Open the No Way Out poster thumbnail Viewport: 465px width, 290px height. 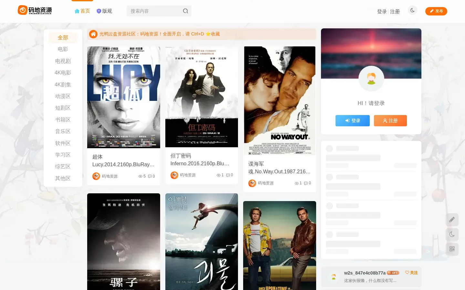280,101
